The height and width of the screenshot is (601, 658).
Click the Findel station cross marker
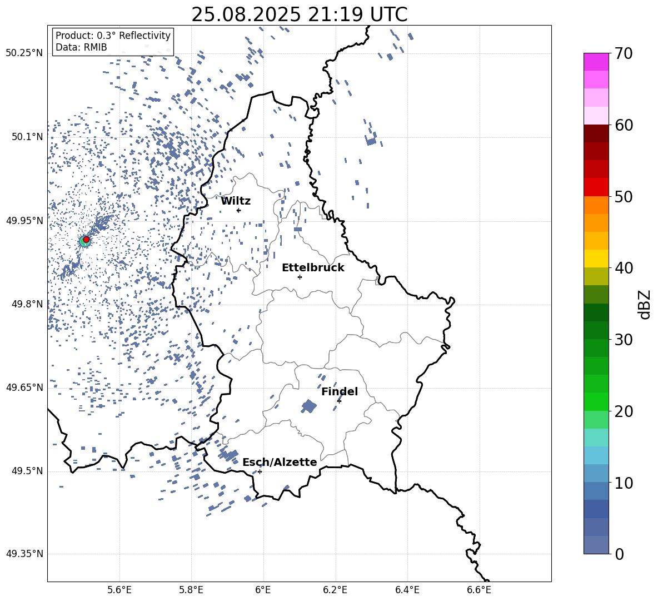coord(339,401)
